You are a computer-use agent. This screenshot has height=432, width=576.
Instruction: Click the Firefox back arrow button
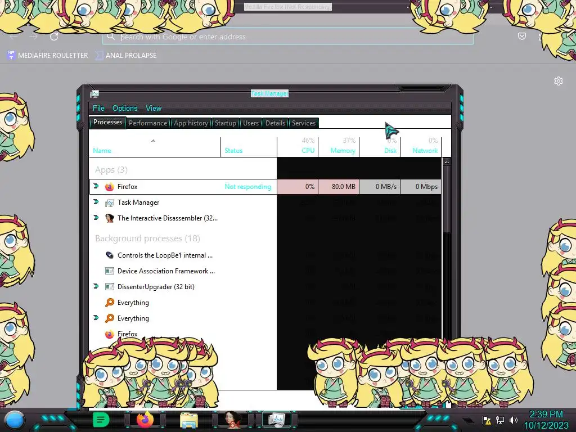tap(13, 37)
